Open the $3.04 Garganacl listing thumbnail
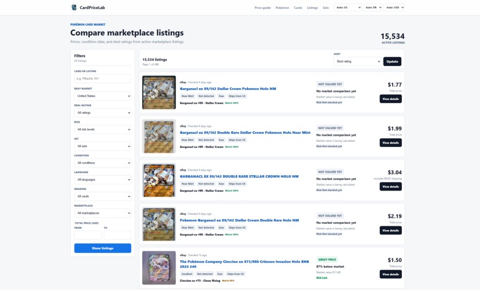The width and height of the screenshot is (480, 290). click(x=159, y=180)
